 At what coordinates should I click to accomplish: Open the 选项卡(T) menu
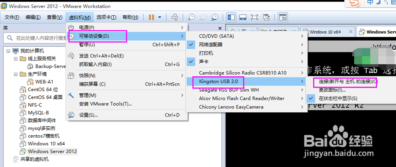click(x=106, y=17)
